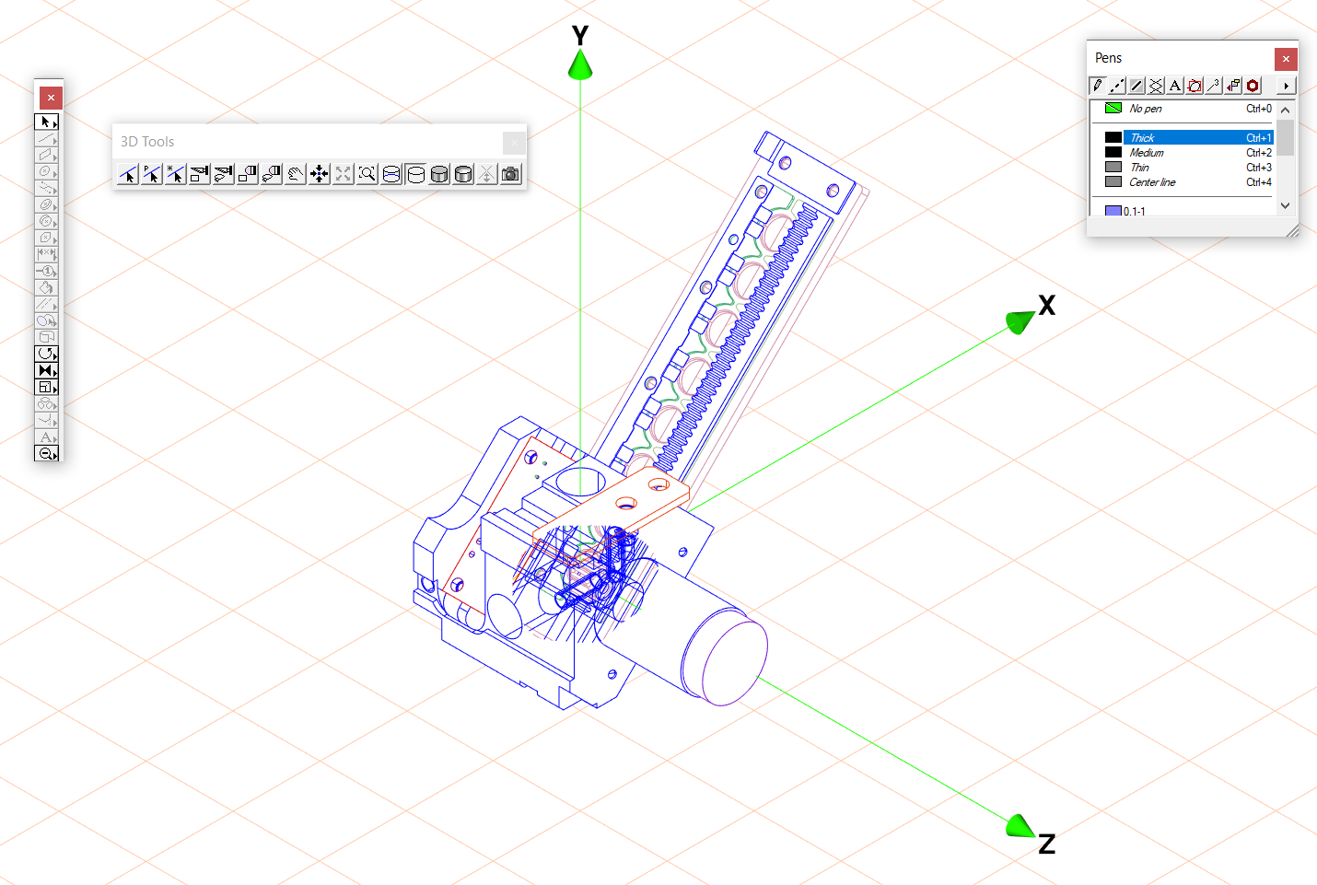Screen dimensions: 1317x885
Task: Toggle hidden-line cylinder display mode
Action: coord(415,174)
